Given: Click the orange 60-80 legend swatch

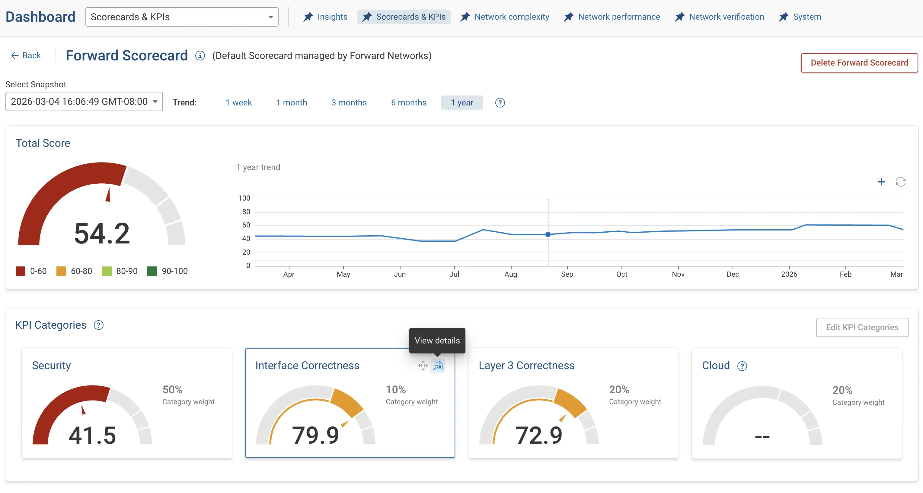Looking at the screenshot, I should pos(61,271).
